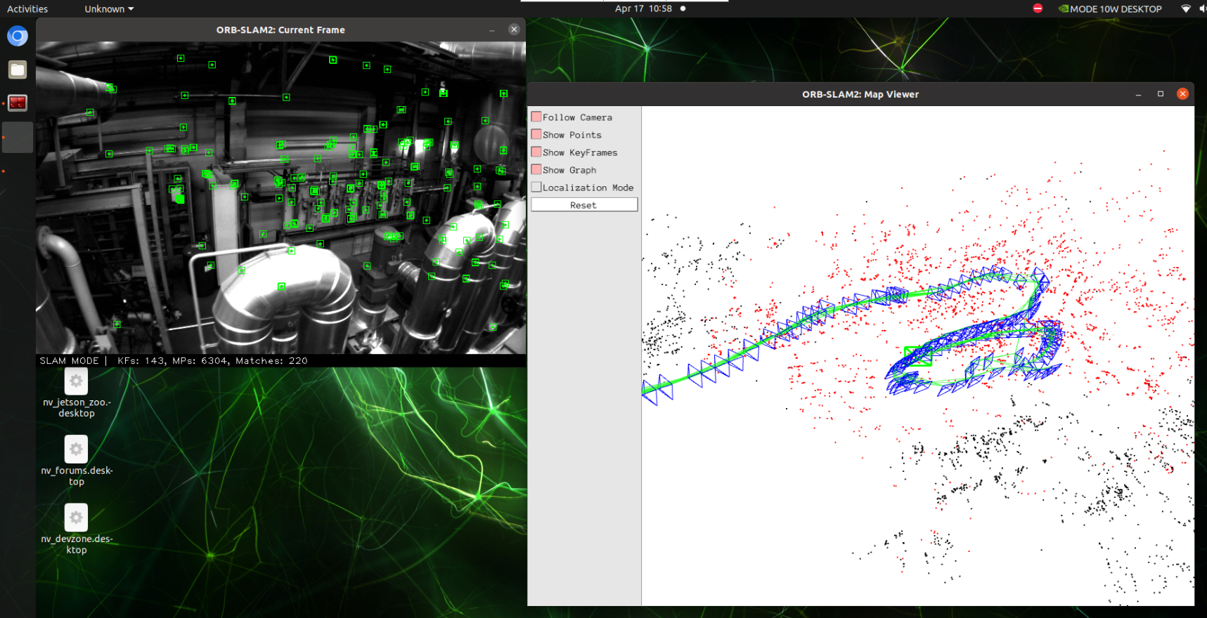Toggle the Show KeyFrames checkbox
The height and width of the screenshot is (618, 1207).
[x=536, y=152]
